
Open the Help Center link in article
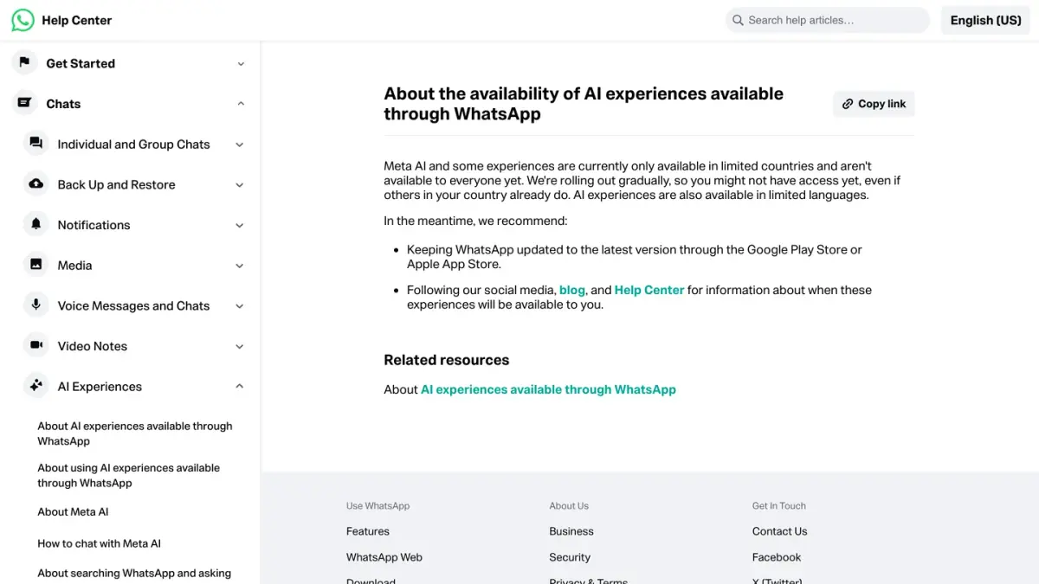[x=649, y=290]
